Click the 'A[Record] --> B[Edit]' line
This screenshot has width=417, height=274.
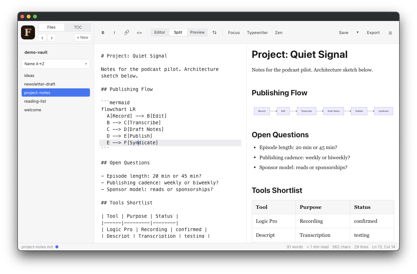[x=137, y=116]
